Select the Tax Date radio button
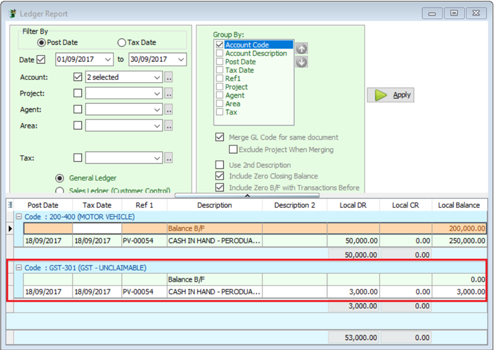Screen dimensions: 494x350 pyautogui.click(x=122, y=42)
